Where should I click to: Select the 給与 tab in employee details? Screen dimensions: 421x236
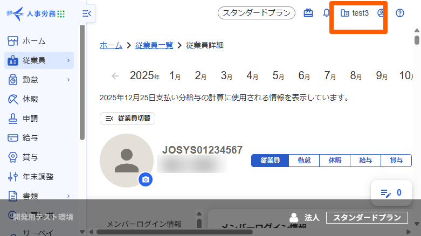tap(365, 161)
